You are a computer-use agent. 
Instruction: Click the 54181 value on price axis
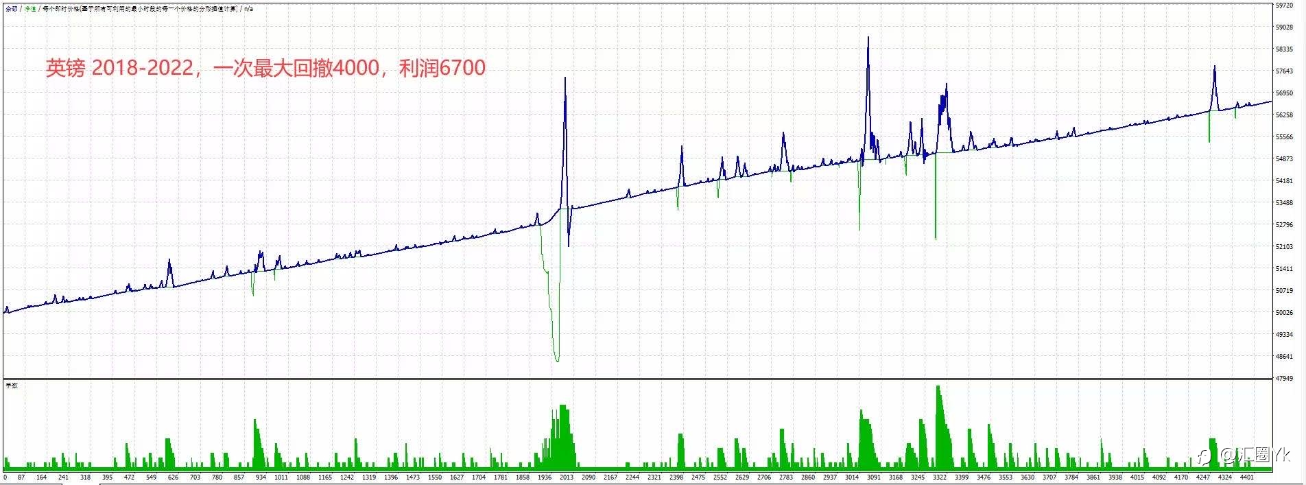(1284, 181)
